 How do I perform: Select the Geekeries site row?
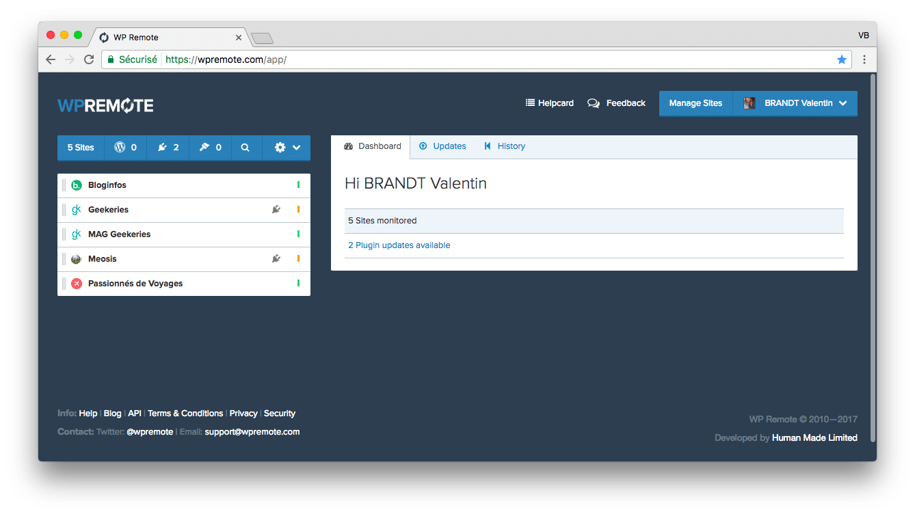184,210
